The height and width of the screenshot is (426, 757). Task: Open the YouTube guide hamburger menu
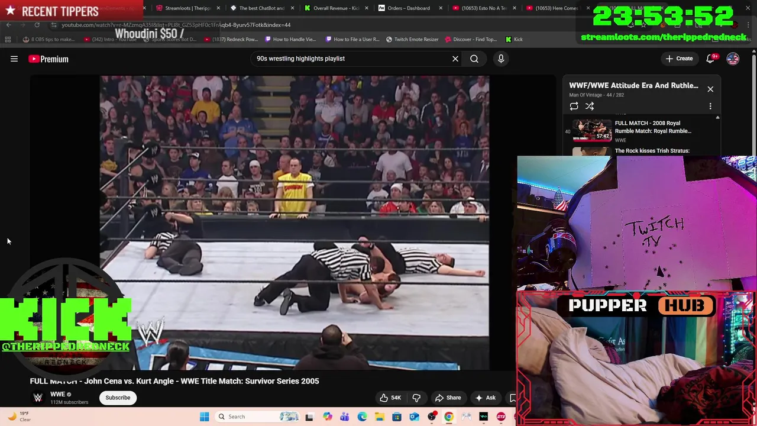[14, 59]
